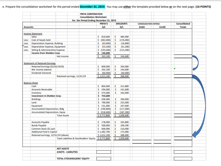Click Total Liabilities & Stockholders' Equity label
Screen dimensions: 221x166
coord(76,138)
